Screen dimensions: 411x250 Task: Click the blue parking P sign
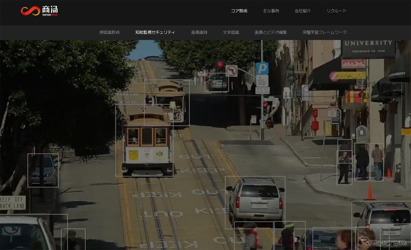click(x=262, y=69)
